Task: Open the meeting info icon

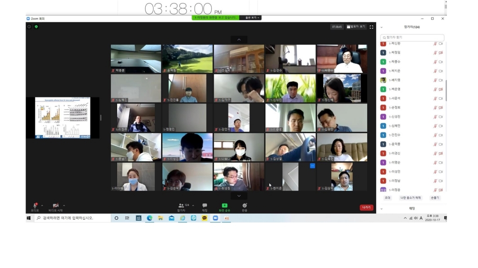Action: point(29,27)
